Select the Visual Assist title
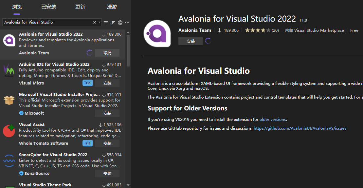The height and width of the screenshot is (188, 363). (x=32, y=124)
